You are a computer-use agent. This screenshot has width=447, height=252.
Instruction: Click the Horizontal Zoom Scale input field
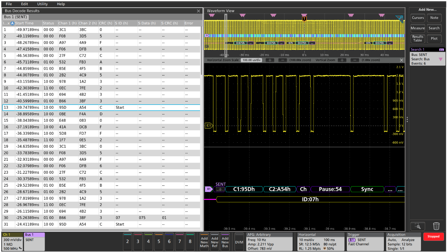(x=251, y=60)
